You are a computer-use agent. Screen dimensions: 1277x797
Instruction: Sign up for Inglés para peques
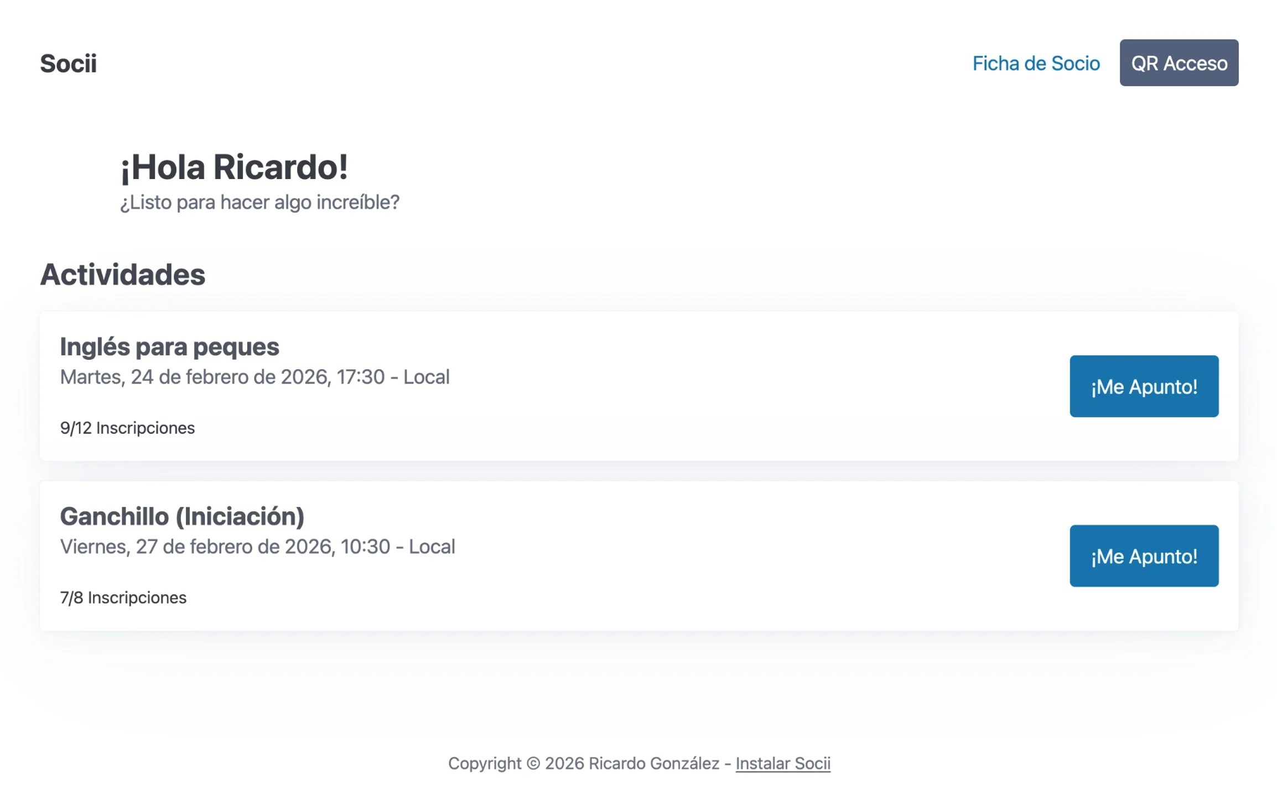[1143, 386]
